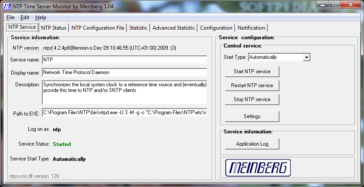This screenshot has height=187, width=364.
Task: Close the NTP Time Server Monitor window
Action: coord(351,4)
